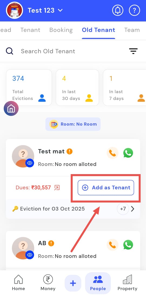The width and height of the screenshot is (146, 295).
Task: Tap the floating home shortcut icon
Action: [x=11, y=108]
